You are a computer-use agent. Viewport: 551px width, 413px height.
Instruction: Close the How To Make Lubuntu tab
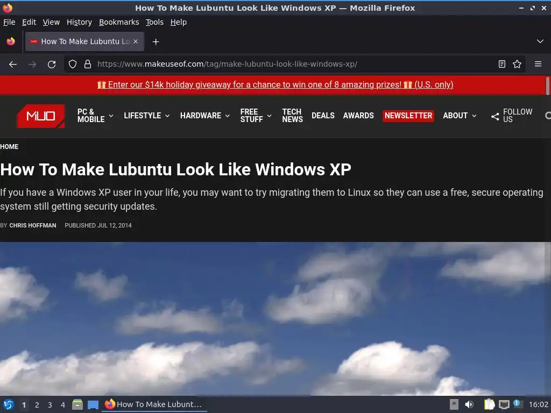point(136,41)
